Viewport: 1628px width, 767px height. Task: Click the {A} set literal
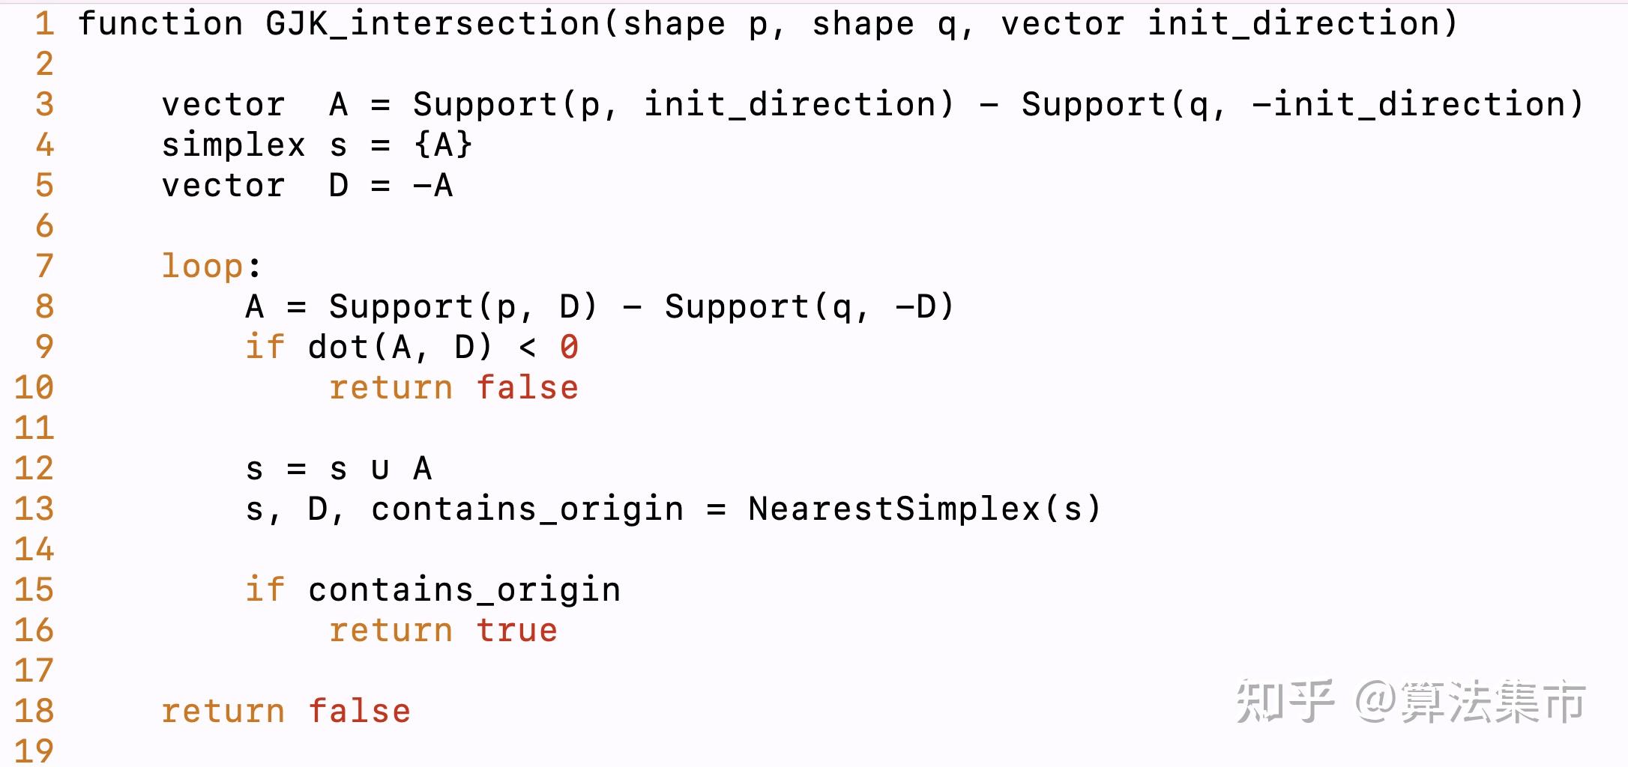[443, 145]
